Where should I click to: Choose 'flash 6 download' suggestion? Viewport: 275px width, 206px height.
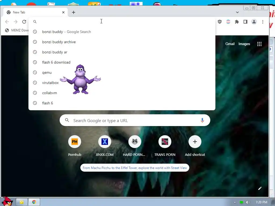click(122, 62)
